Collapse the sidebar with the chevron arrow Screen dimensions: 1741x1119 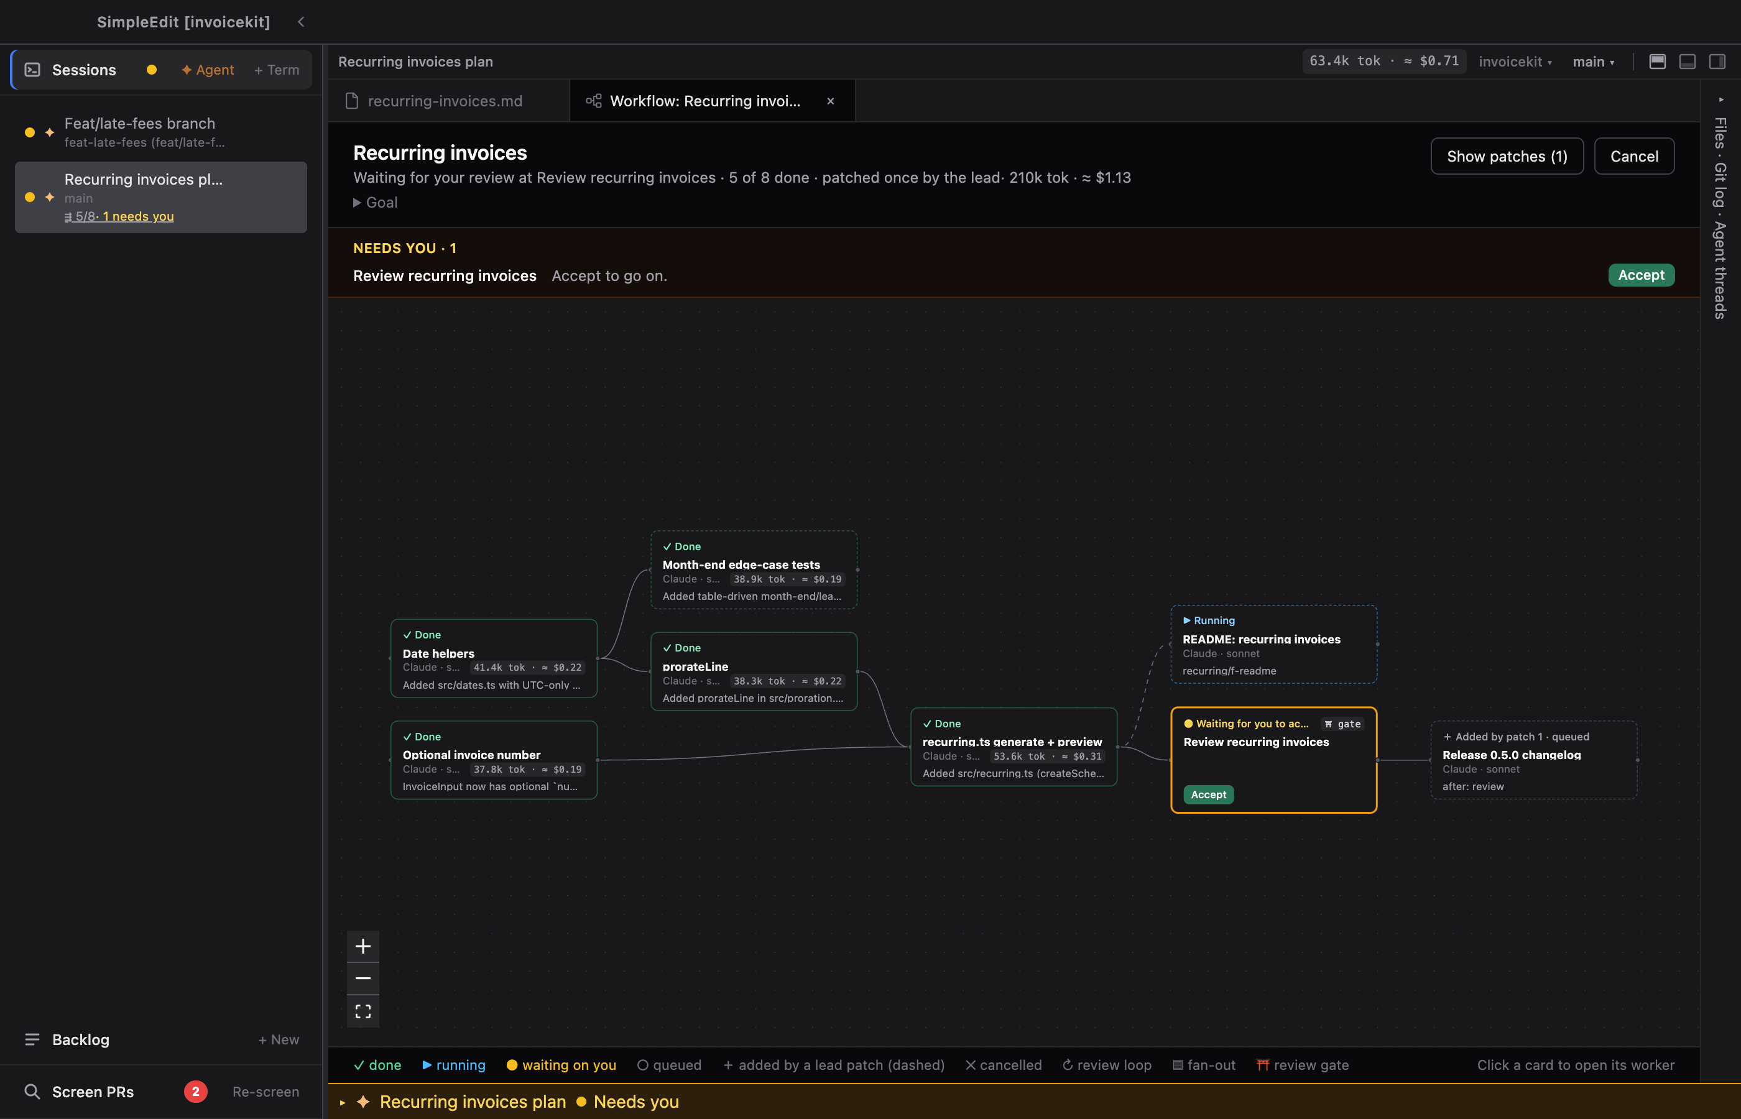[301, 22]
